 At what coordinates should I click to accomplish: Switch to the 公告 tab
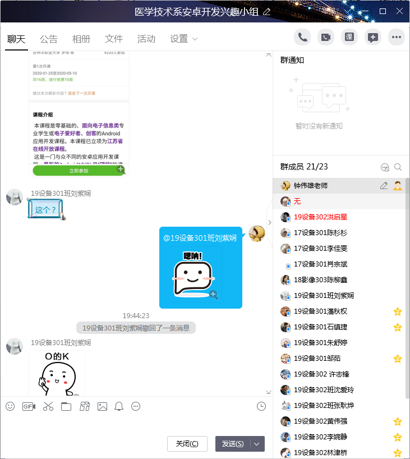pos(49,39)
